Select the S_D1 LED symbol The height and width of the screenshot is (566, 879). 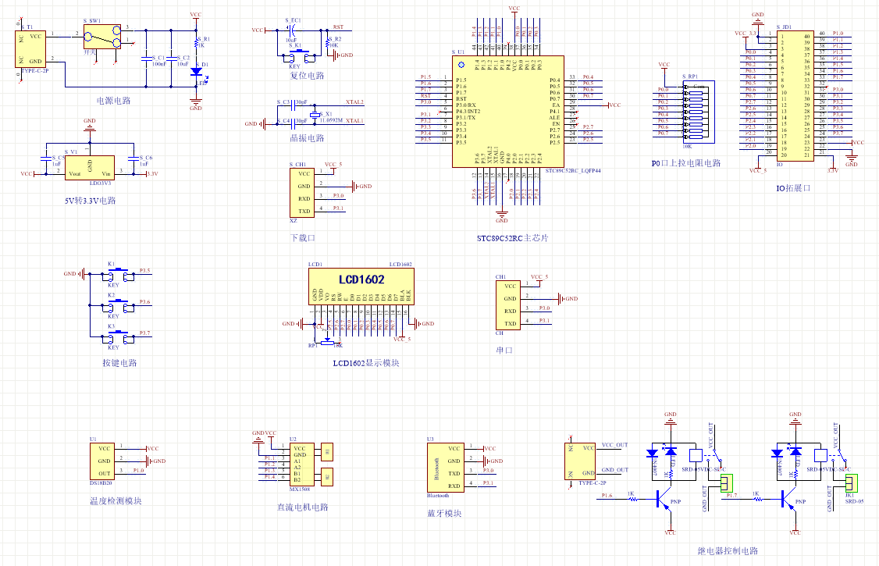(x=196, y=72)
